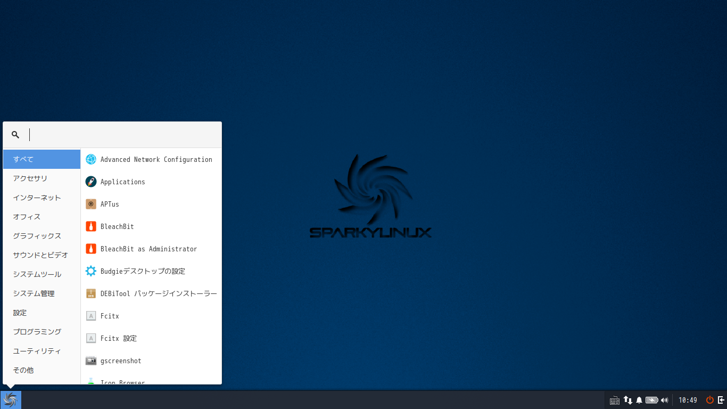Select the インターネット category
Screen dimensions: 727x409
pos(42,198)
